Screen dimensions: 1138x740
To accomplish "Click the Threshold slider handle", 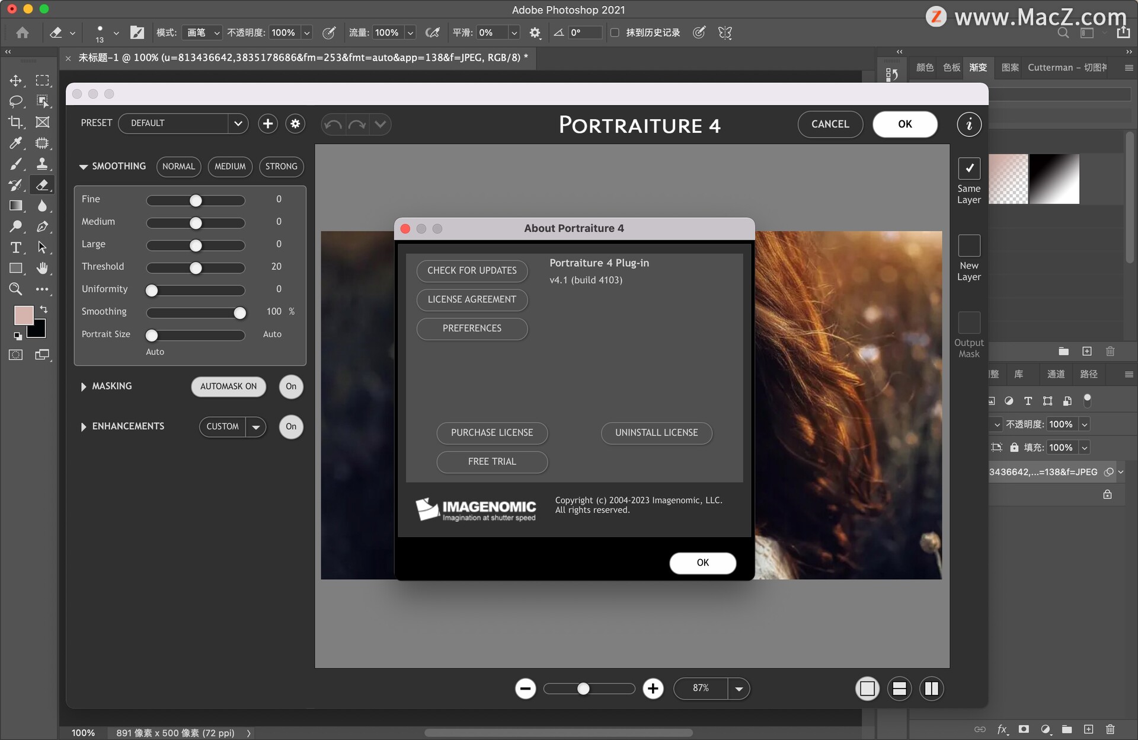I will (x=196, y=268).
